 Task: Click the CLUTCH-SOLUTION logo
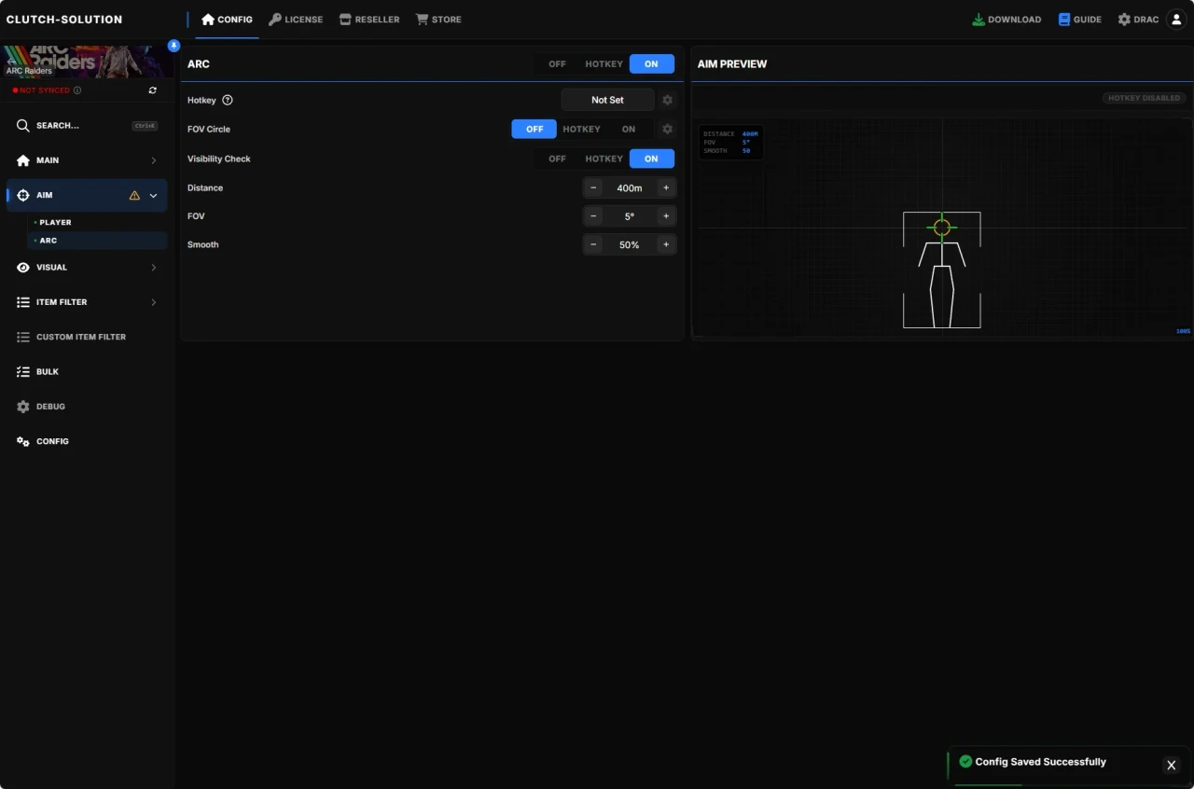(x=64, y=20)
